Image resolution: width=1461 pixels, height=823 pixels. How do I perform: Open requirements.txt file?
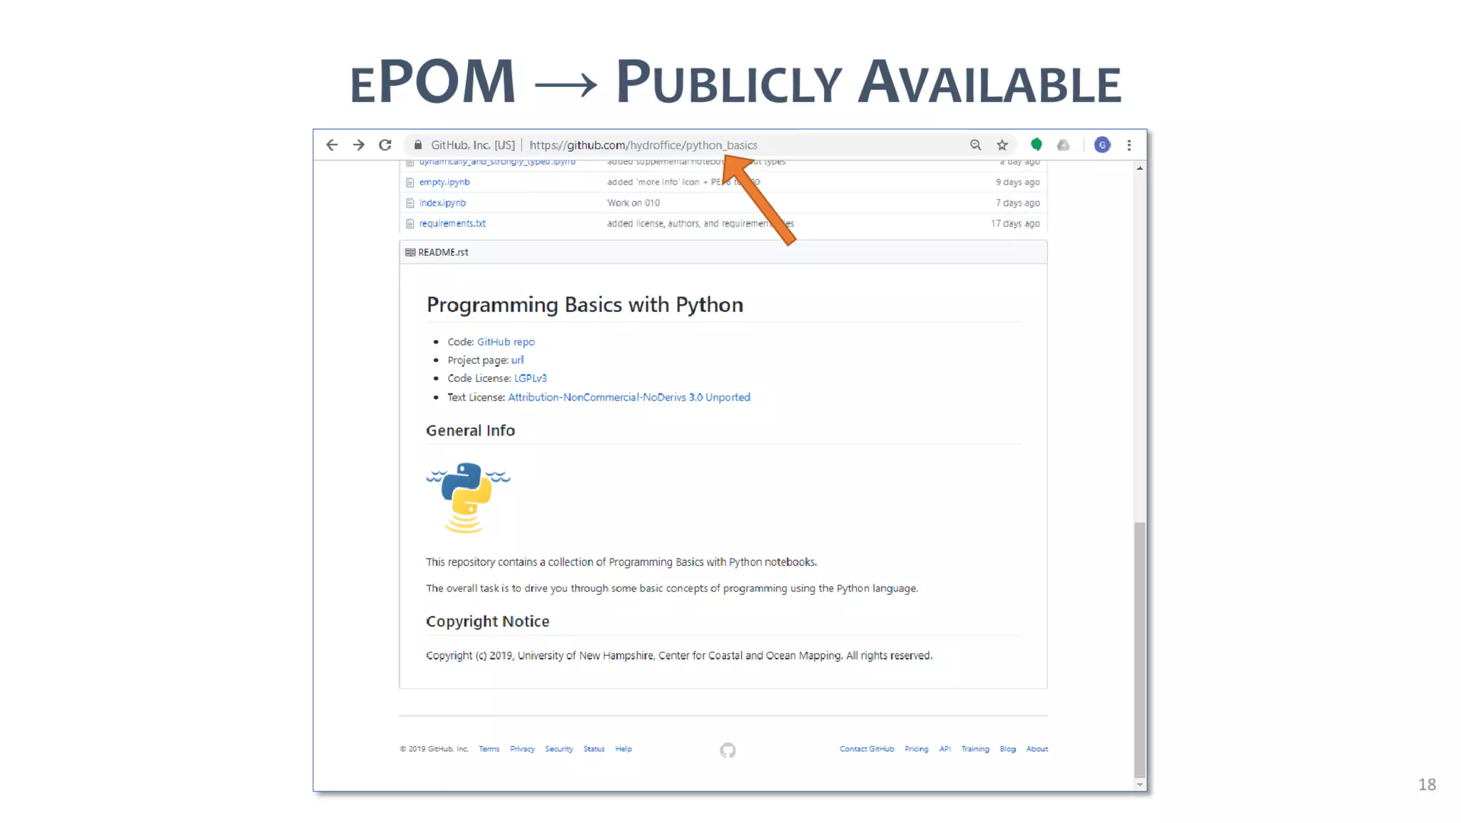point(452,223)
